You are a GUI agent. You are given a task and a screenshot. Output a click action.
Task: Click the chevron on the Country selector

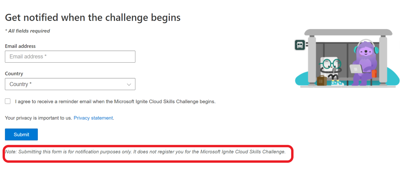pyautogui.click(x=129, y=84)
